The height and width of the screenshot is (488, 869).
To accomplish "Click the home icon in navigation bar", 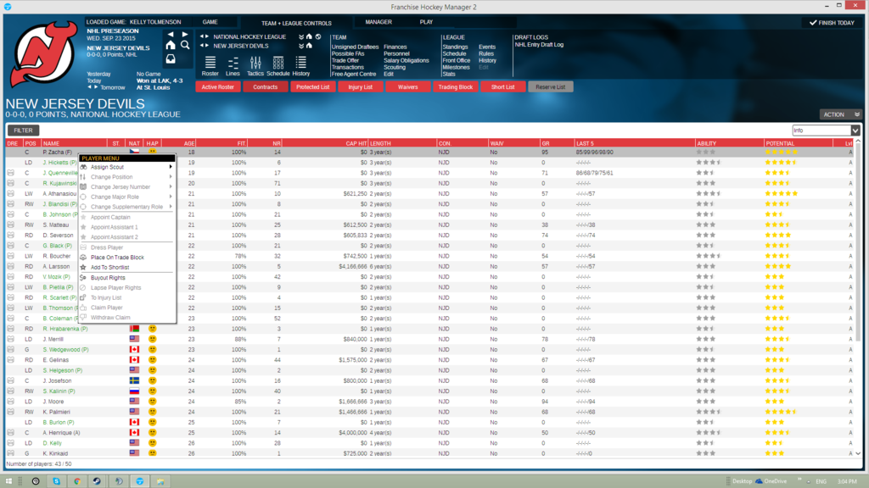I will 171,47.
